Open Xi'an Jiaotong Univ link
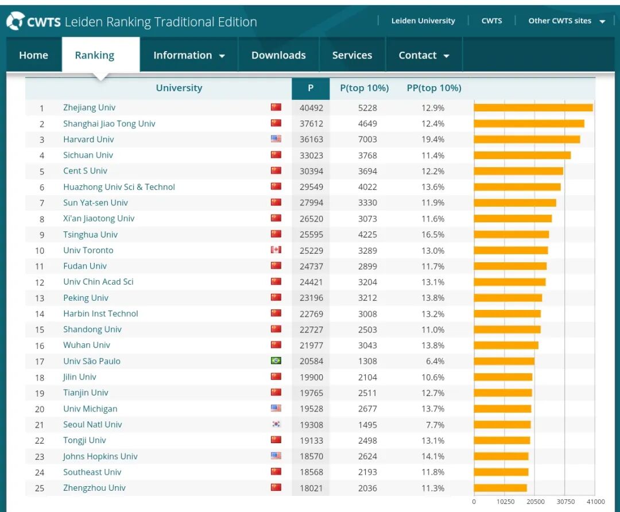The height and width of the screenshot is (512, 620). tap(99, 219)
